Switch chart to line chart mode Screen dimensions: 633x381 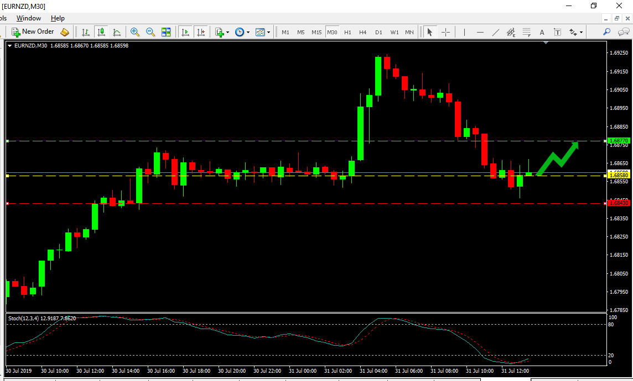pos(117,32)
